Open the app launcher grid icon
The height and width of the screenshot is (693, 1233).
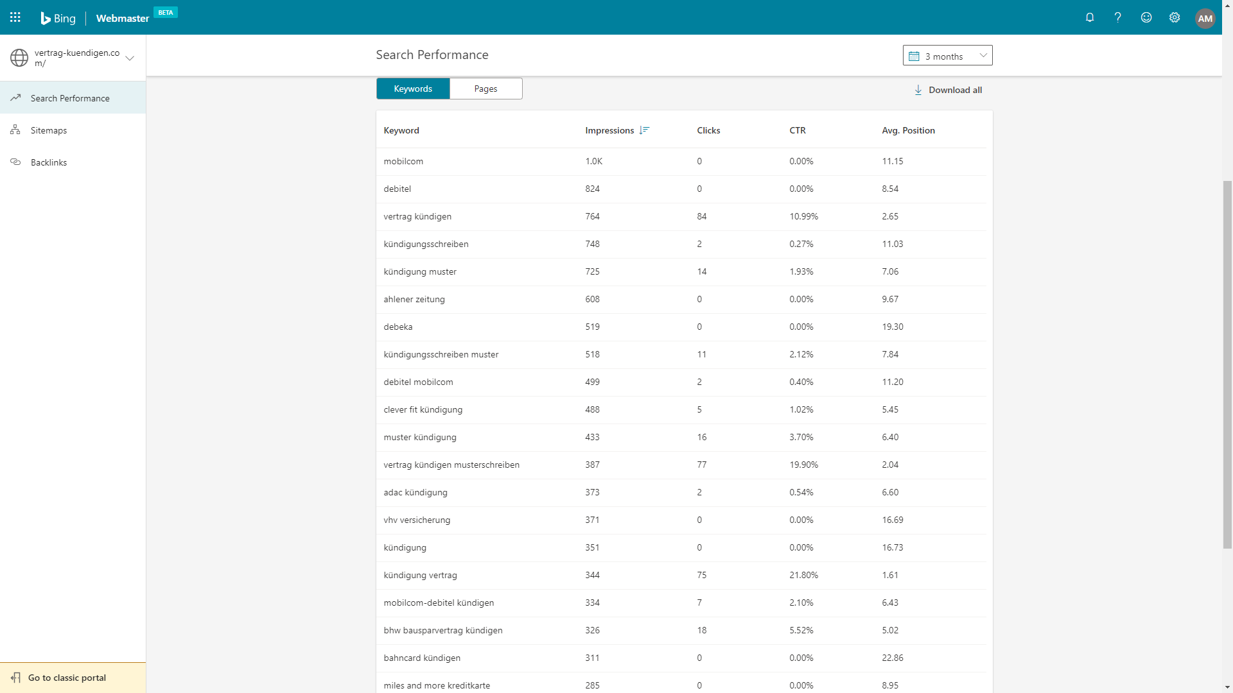(15, 17)
